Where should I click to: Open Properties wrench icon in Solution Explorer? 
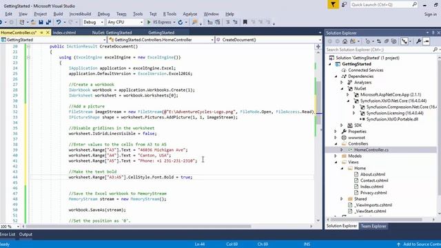(418, 41)
